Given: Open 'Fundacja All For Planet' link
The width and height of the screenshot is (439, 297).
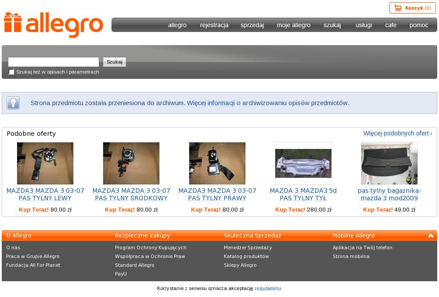Looking at the screenshot, I should [x=33, y=265].
